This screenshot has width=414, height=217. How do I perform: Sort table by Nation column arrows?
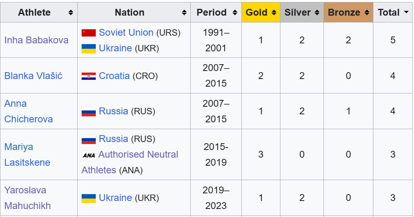(x=184, y=12)
